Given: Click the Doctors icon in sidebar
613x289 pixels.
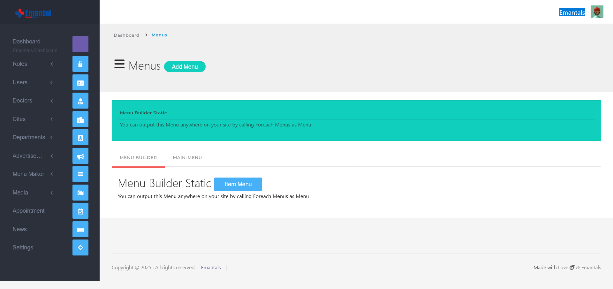Looking at the screenshot, I should point(80,101).
